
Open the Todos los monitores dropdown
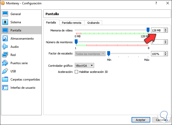coord(90,54)
